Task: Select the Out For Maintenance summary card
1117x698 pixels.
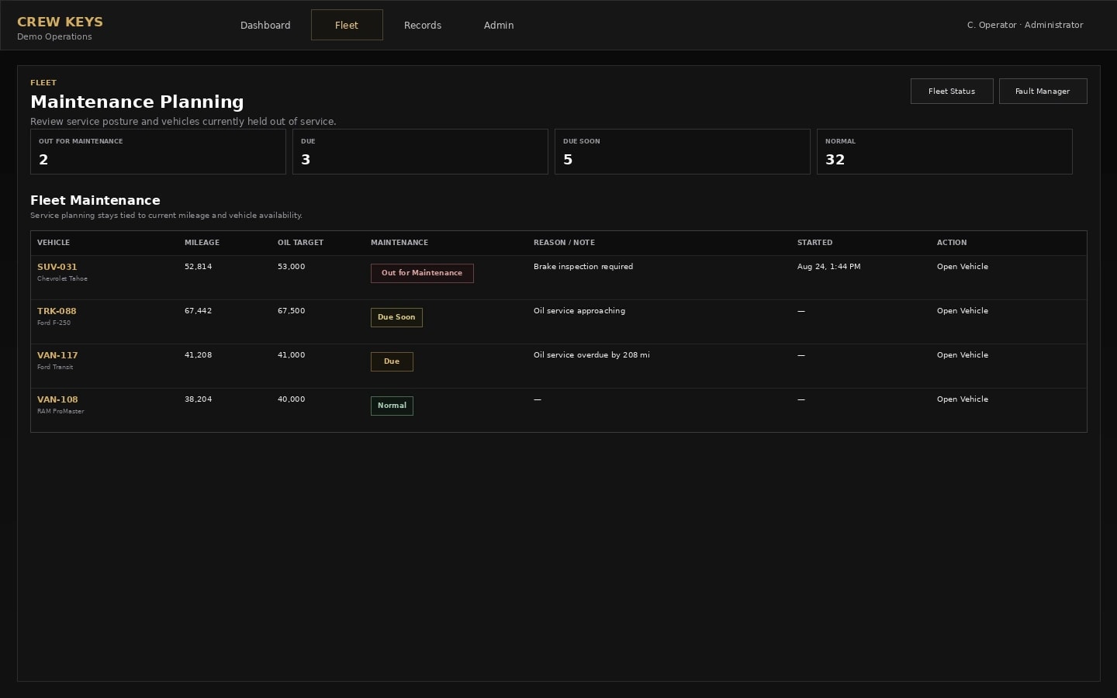Action: [x=158, y=151]
